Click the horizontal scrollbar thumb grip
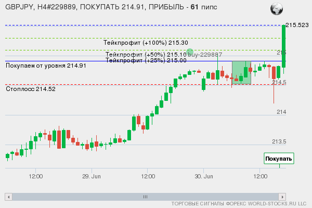 [x=145, y=197]
